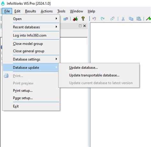Click the chain link icon in toolbar
Image resolution: width=151 pixels, height=147 pixels.
pos(112,19)
